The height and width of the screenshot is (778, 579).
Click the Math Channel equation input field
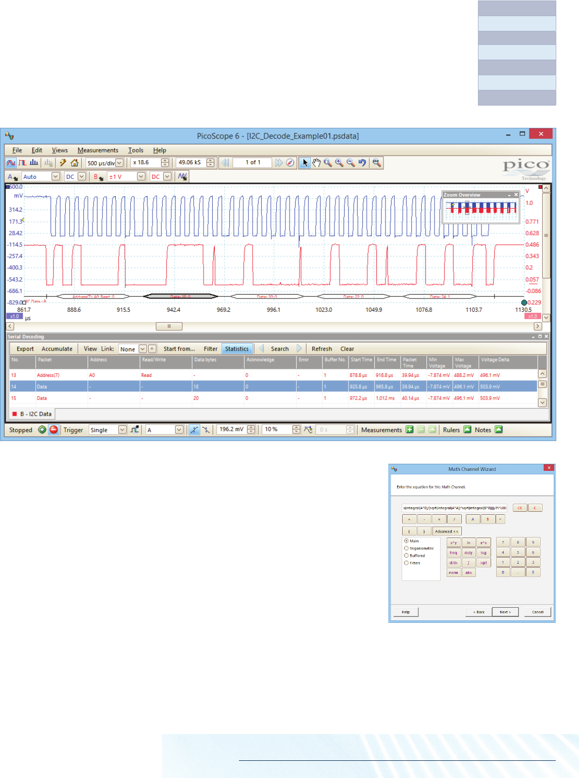(x=455, y=508)
